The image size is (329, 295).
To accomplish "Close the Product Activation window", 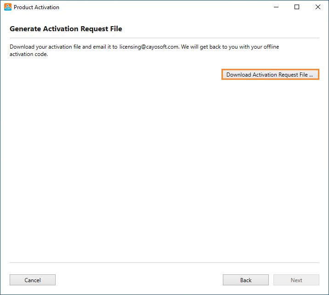I will (x=318, y=7).
